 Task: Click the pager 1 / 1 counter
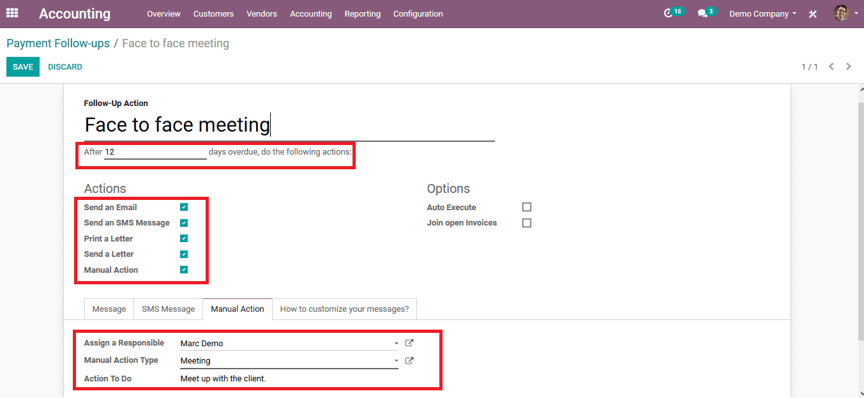[810, 67]
